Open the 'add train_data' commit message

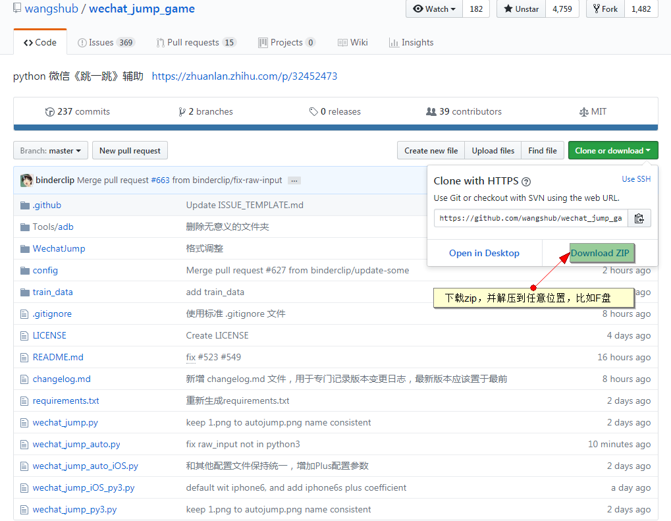pyautogui.click(x=215, y=292)
